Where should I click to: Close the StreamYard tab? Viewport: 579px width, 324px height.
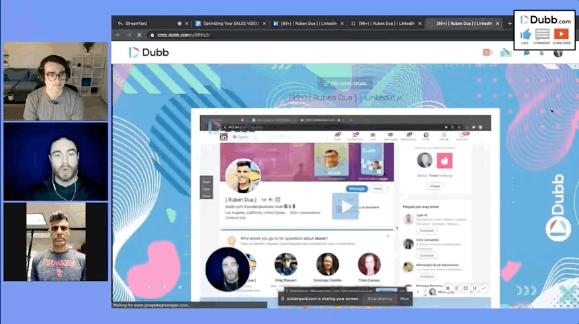coord(187,24)
